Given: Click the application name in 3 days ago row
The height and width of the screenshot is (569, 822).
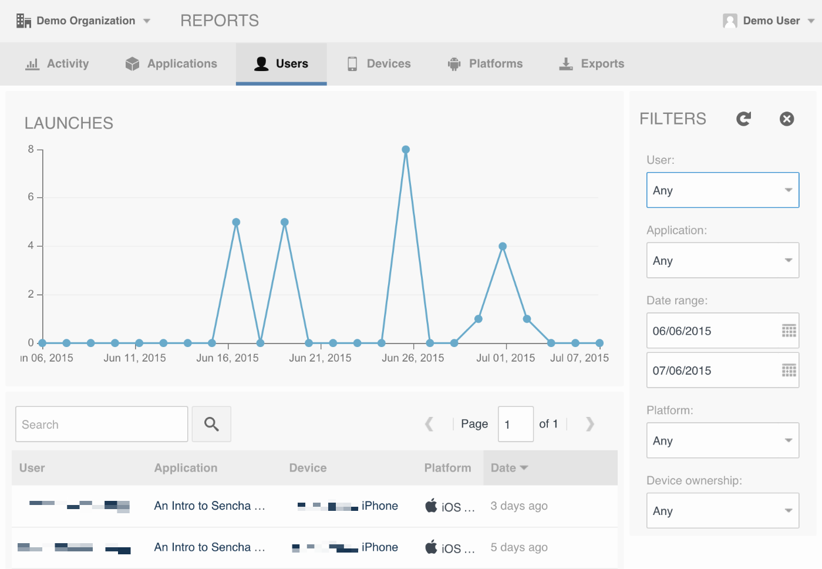Looking at the screenshot, I should 210,506.
